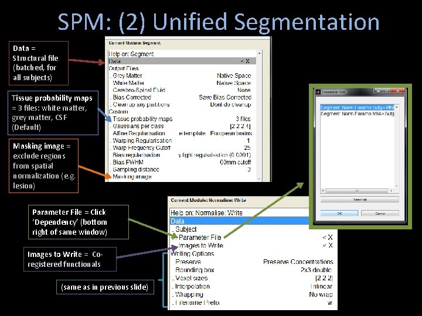This screenshot has height=316, width=422.
Task: Select the 'Masking image' row
Action: pos(182,177)
